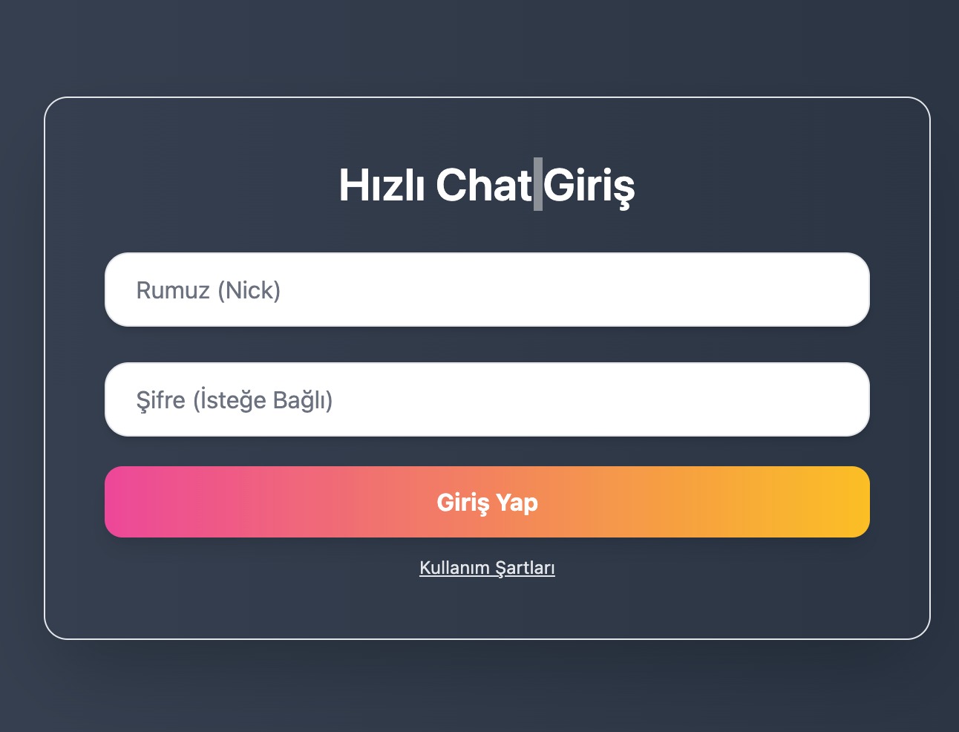Click the Hızlı Chat Giriş title
Viewport: 959px width, 732px height.
(x=487, y=186)
